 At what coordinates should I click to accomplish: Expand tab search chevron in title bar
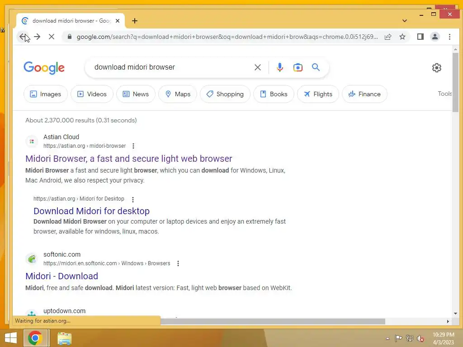(405, 21)
